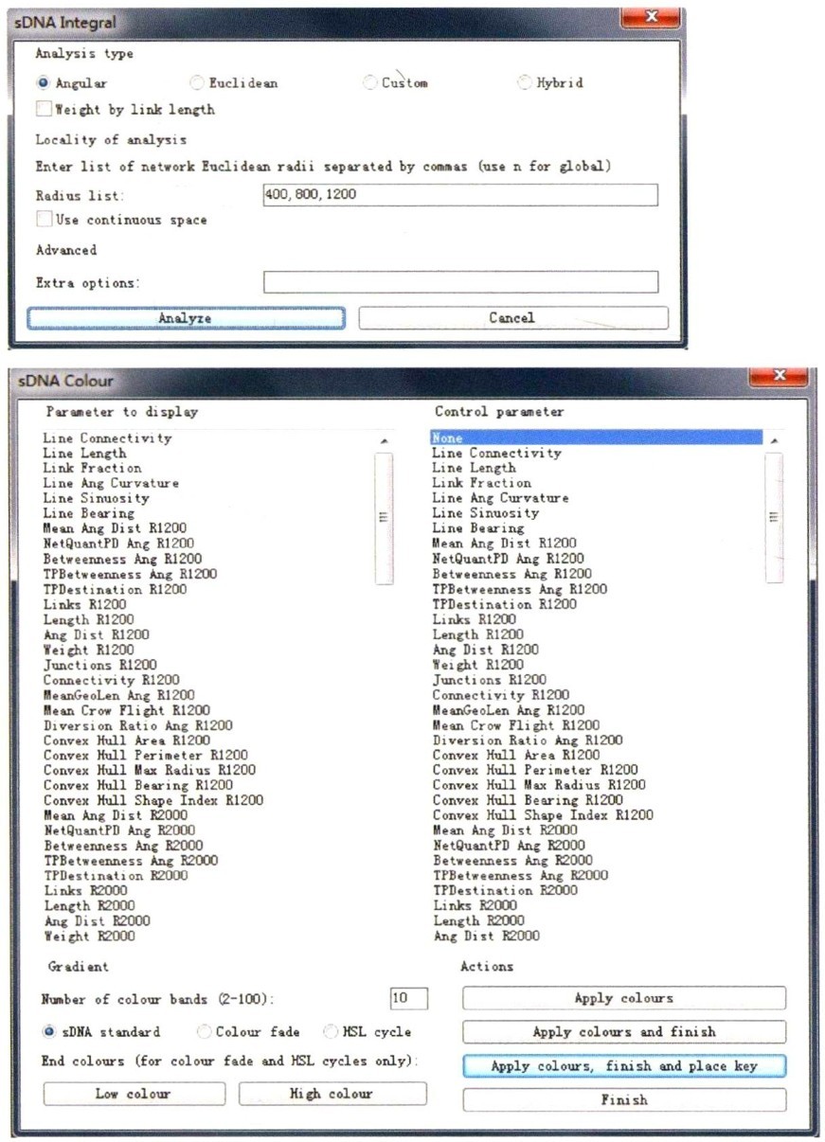Select Mean Ang Dist R1200 in Parameter list

pyautogui.click(x=115, y=528)
